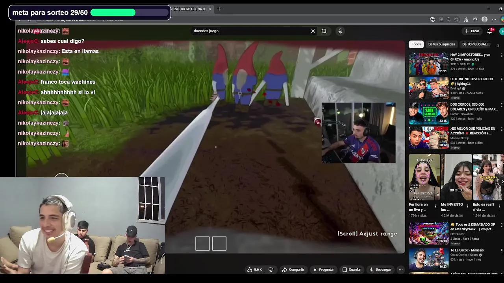Open the Crear menu

pyautogui.click(x=472, y=31)
